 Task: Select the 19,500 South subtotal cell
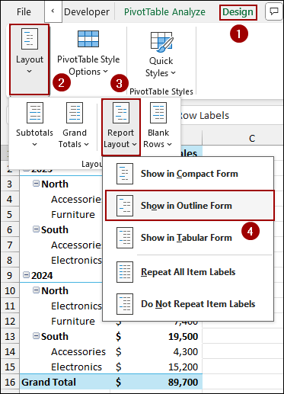pos(156,336)
